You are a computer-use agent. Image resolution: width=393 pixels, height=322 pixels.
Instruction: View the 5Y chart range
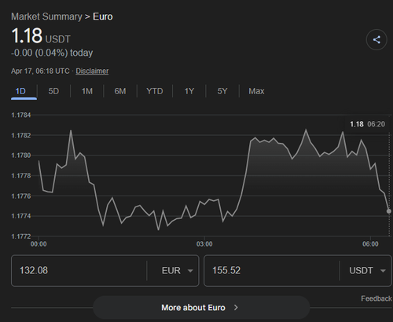pos(222,91)
